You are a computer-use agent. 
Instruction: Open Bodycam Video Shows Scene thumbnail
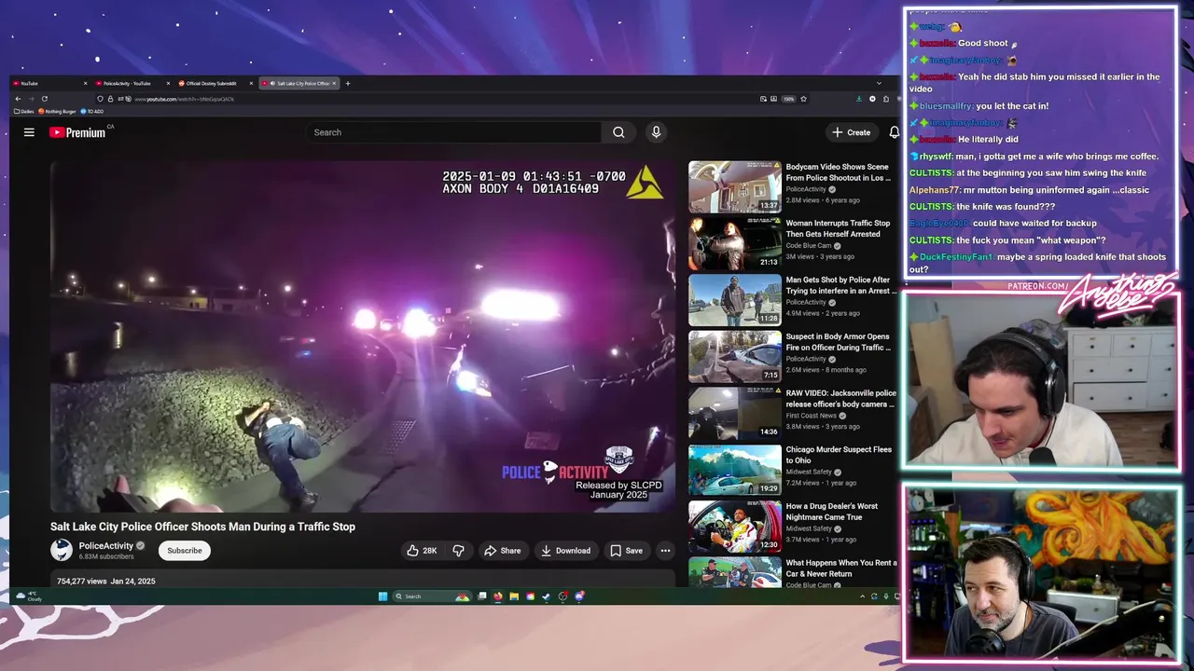pos(735,186)
